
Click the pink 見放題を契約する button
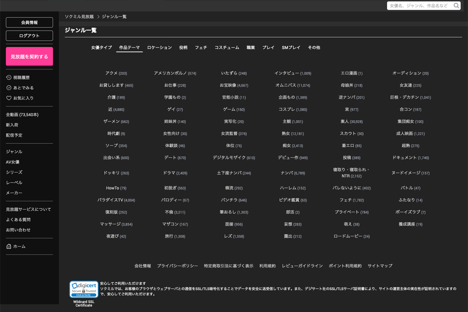click(29, 57)
